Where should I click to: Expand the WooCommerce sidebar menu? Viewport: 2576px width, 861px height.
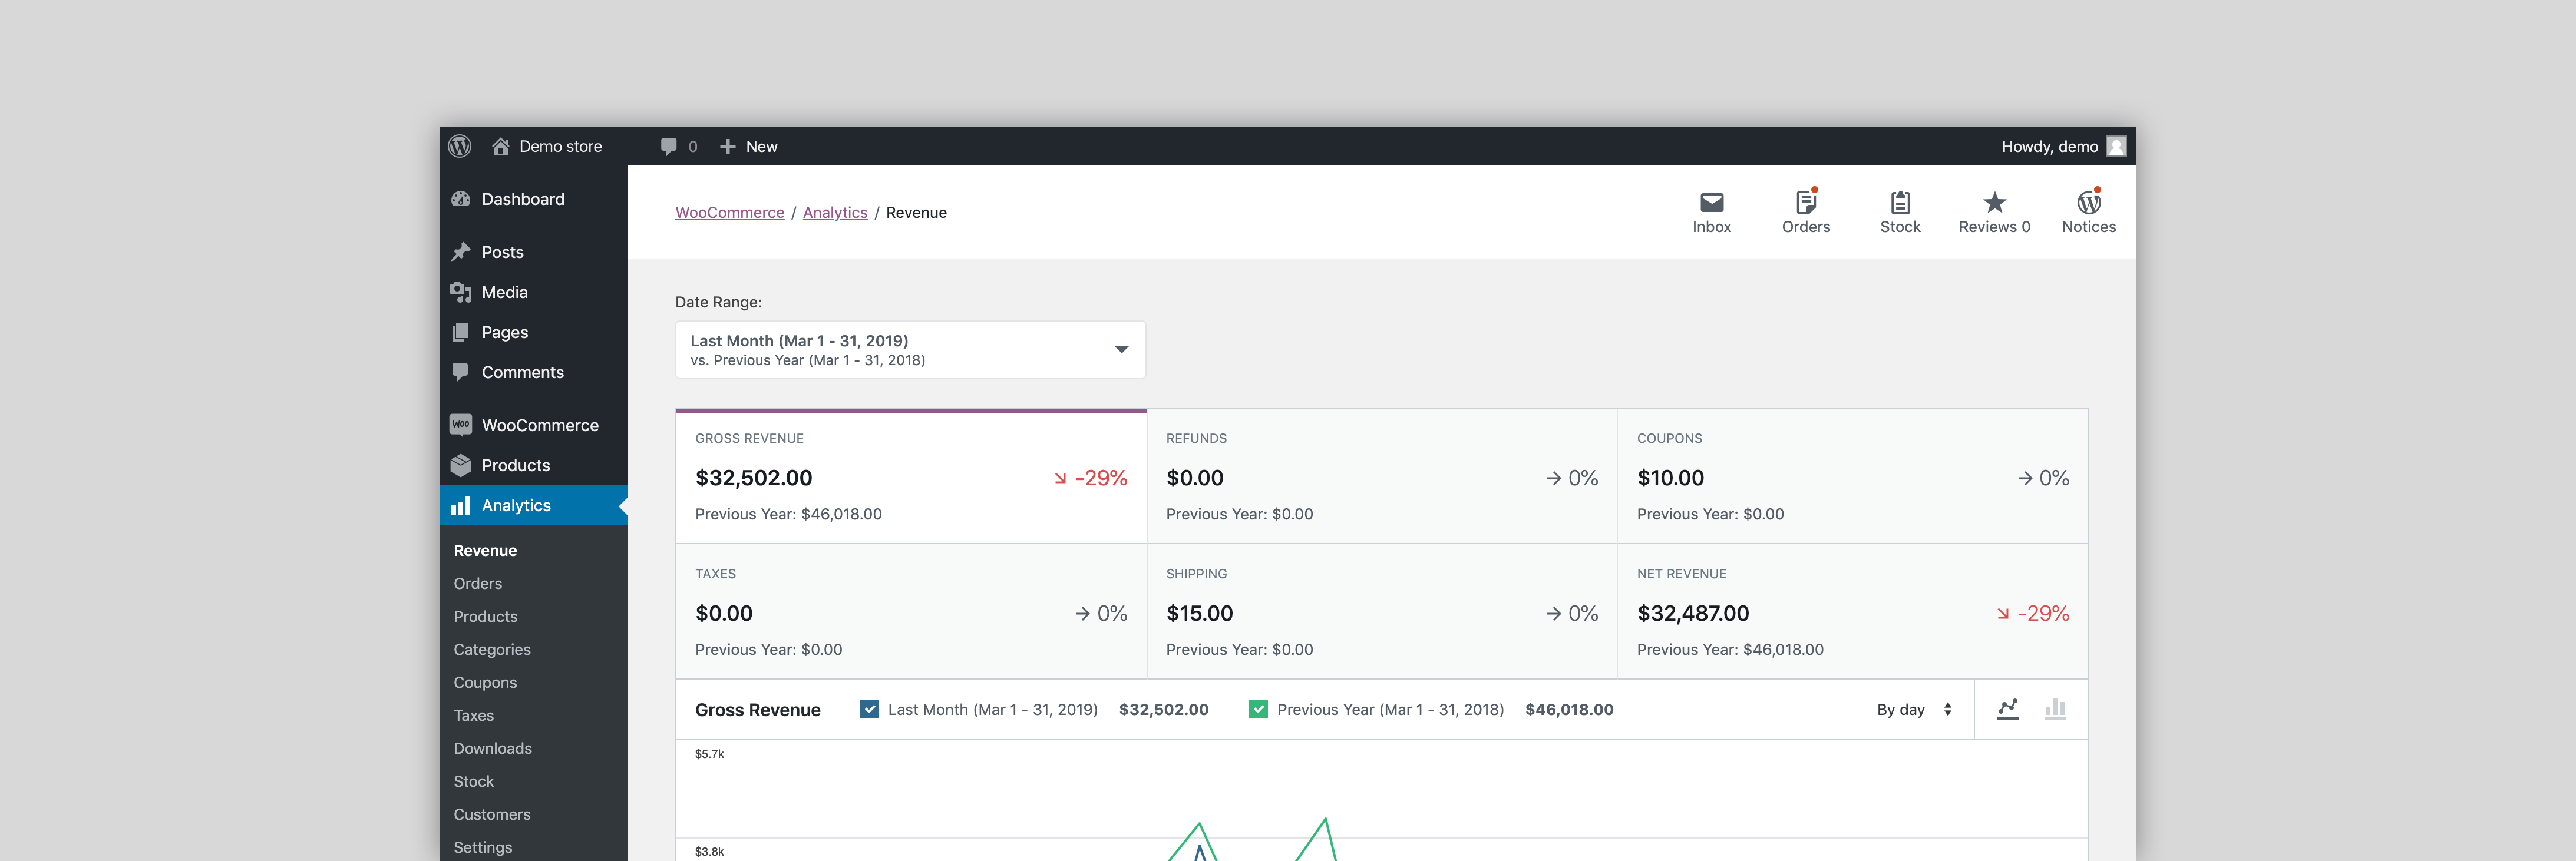coord(540,424)
